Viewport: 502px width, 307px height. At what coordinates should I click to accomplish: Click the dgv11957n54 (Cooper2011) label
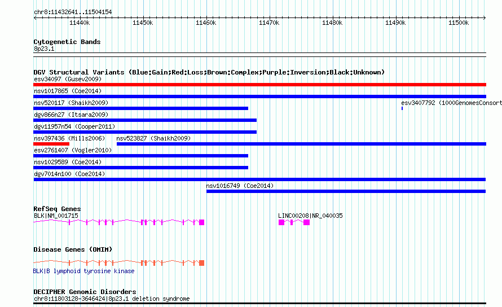pos(74,126)
